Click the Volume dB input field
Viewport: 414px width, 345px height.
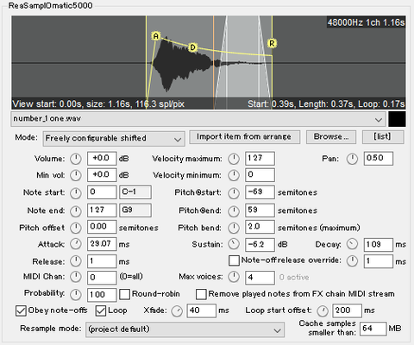(102, 159)
